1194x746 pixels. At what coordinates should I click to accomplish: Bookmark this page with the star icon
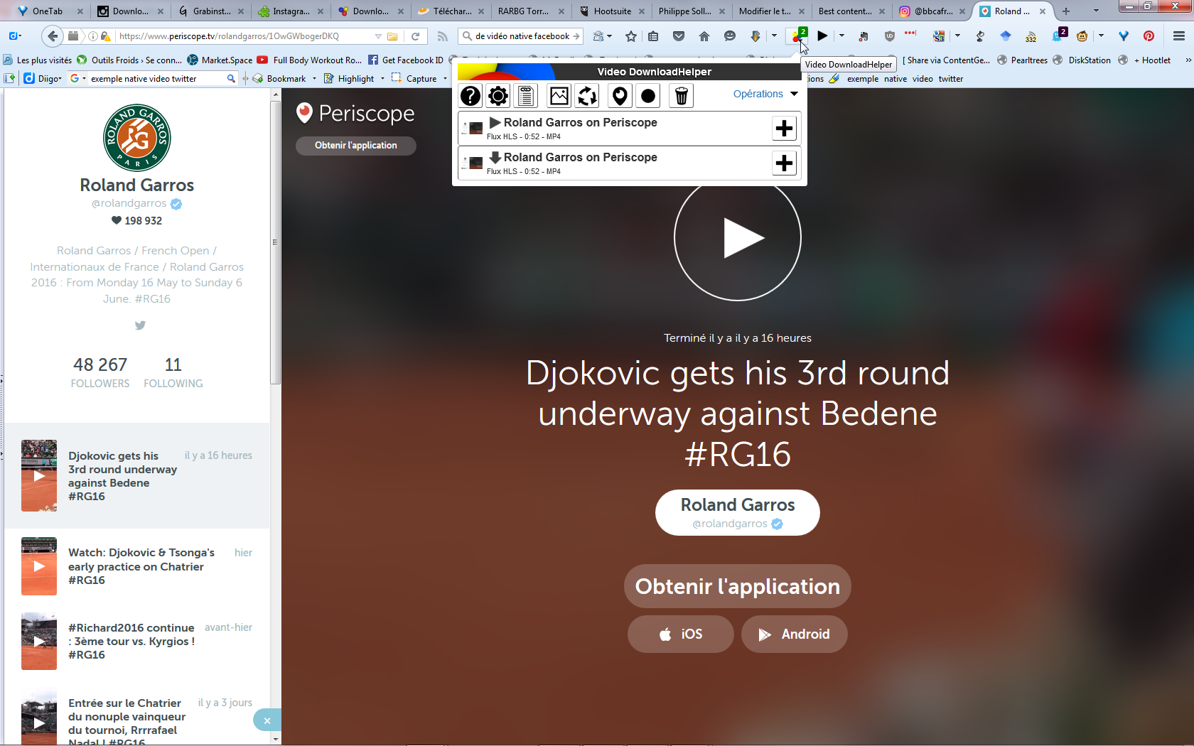coord(631,36)
